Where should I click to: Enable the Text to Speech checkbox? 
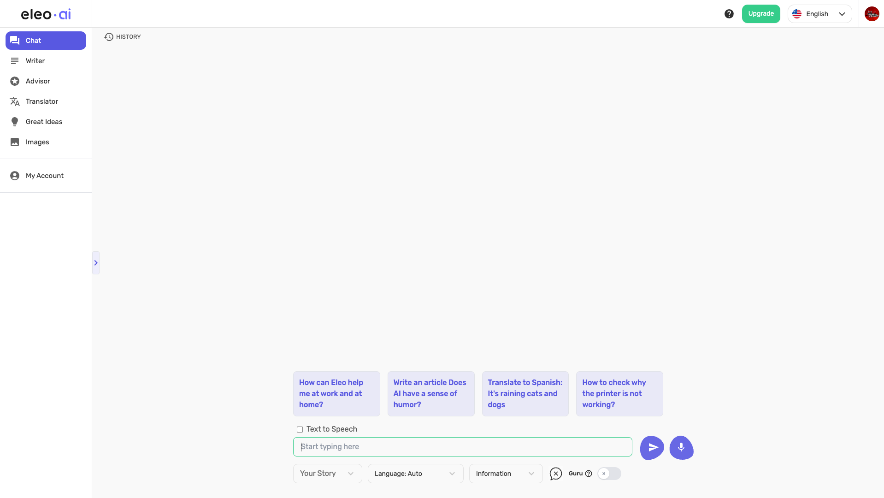coord(300,429)
